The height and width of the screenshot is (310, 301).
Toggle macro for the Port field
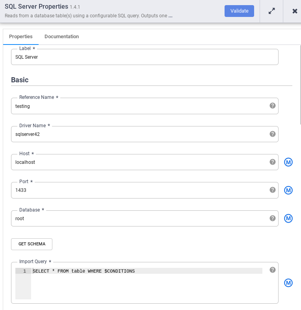(288, 190)
